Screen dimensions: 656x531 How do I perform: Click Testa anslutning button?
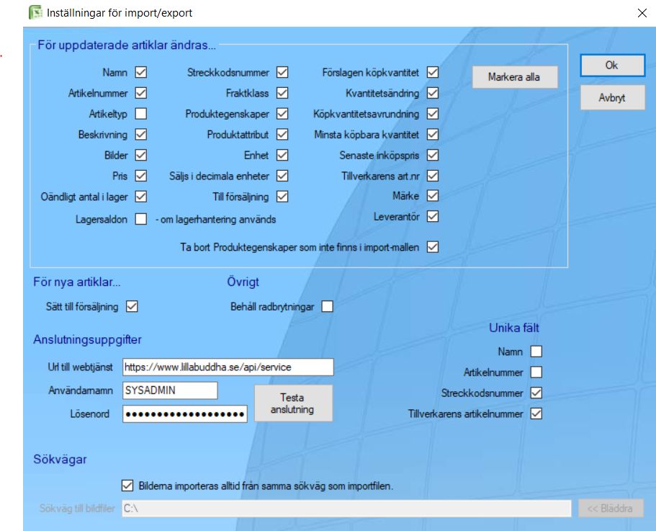293,403
